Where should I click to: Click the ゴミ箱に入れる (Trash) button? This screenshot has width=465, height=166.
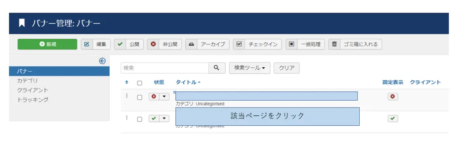pyautogui.click(x=355, y=44)
